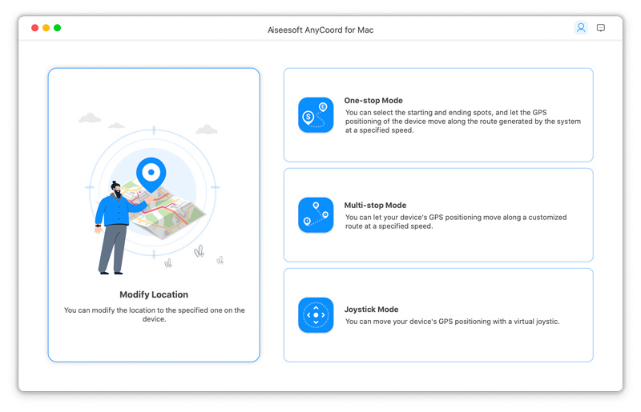The image size is (641, 412).
Task: Select the Joystick Mode directional pad icon
Action: [x=316, y=315]
